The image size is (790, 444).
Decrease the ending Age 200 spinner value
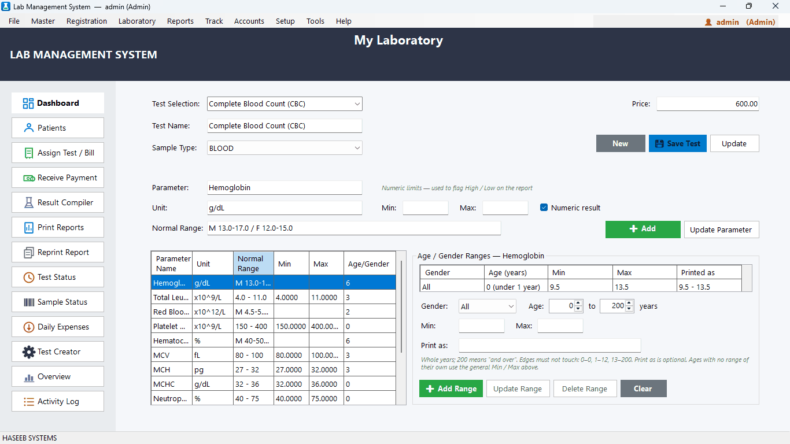click(629, 309)
